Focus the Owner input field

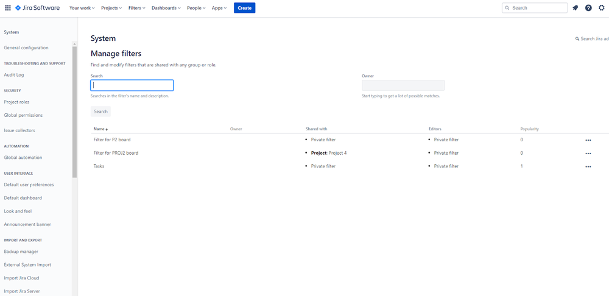pyautogui.click(x=403, y=85)
